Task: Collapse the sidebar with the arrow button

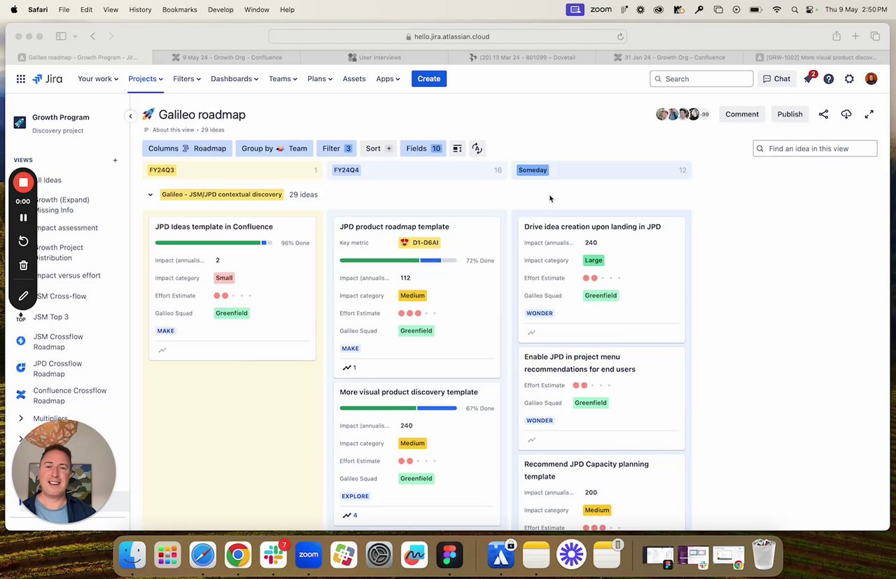Action: tap(130, 116)
